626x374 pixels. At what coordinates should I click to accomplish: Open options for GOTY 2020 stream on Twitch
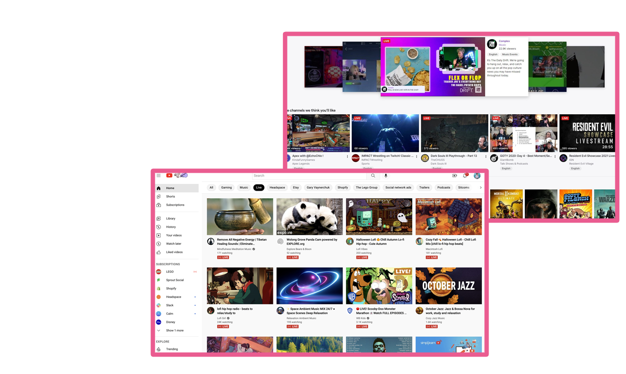pyautogui.click(x=555, y=157)
